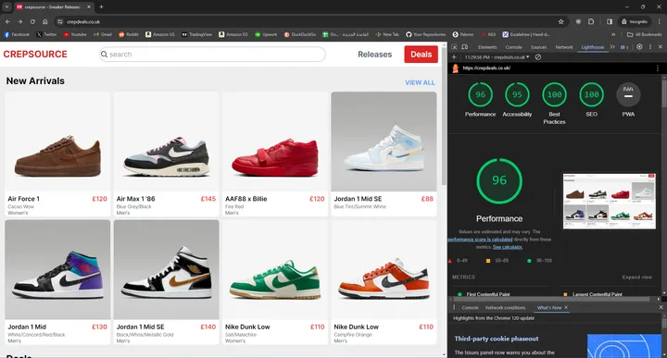Open the Excalidraw bookmark
This screenshot has width=667, height=358.
(526, 34)
